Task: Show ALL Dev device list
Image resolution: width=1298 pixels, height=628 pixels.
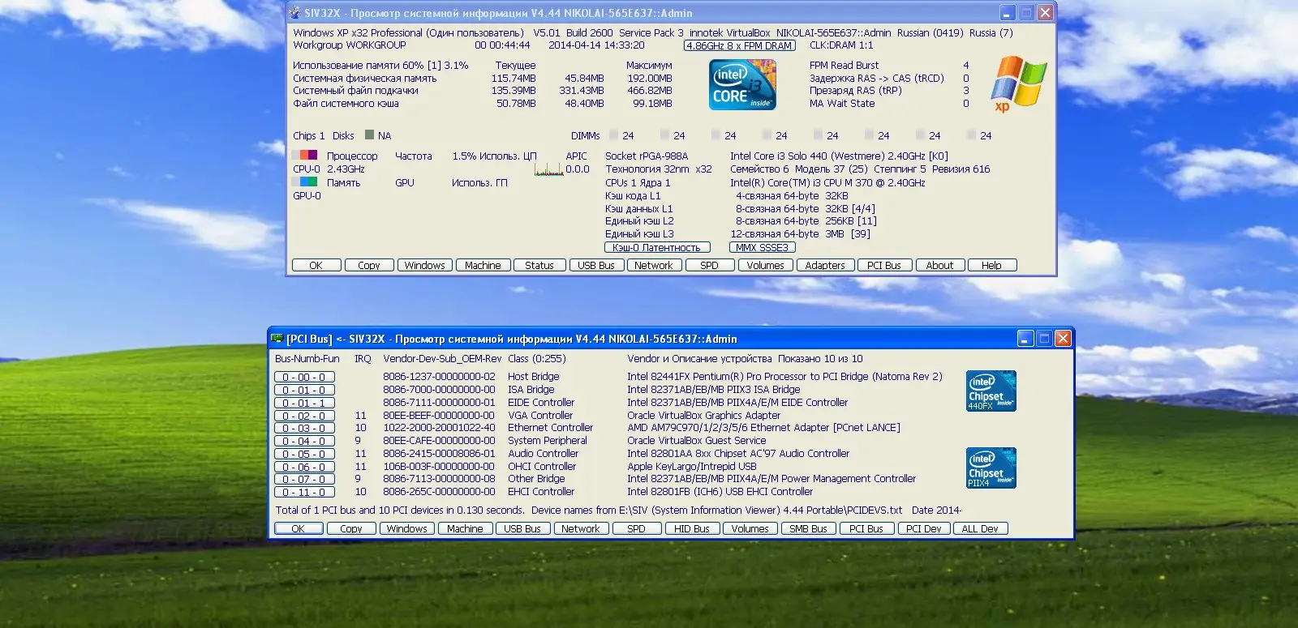Action: click(980, 529)
